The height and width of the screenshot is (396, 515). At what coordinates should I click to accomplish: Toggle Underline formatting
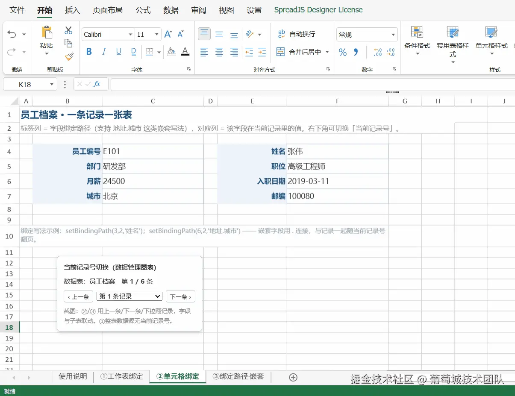[x=119, y=52]
